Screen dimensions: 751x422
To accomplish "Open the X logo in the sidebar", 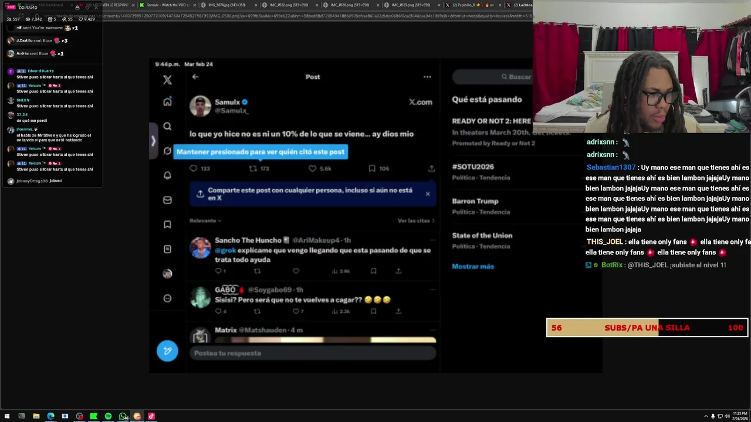I will click(x=167, y=80).
